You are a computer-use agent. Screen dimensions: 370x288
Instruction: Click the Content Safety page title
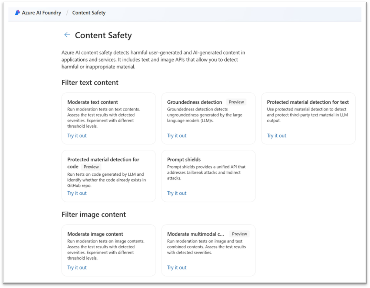pos(103,36)
